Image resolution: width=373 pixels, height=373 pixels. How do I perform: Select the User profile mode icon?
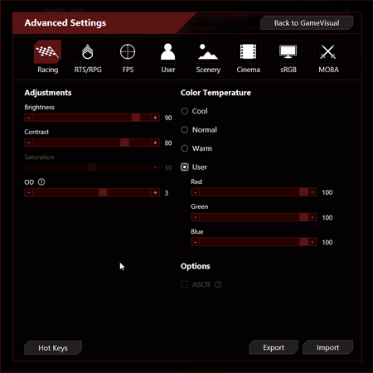(x=167, y=51)
